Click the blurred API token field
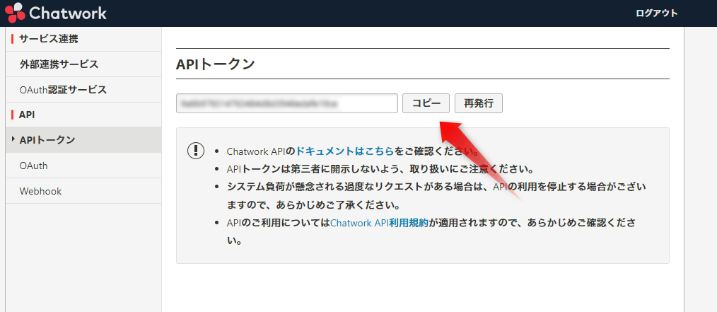 pyautogui.click(x=286, y=103)
